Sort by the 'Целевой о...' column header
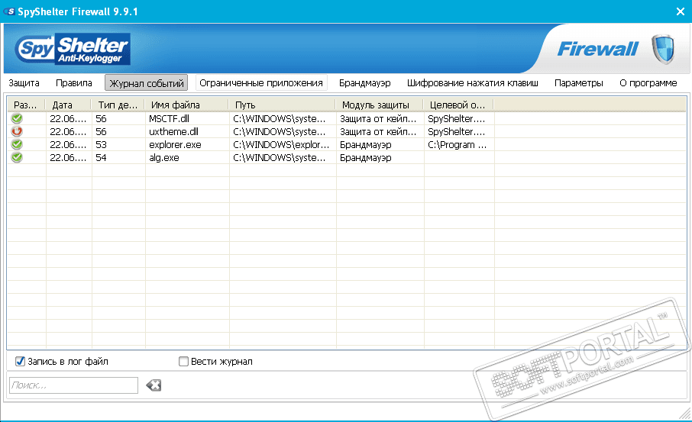Screen dimensions: 692x422 coord(459,105)
